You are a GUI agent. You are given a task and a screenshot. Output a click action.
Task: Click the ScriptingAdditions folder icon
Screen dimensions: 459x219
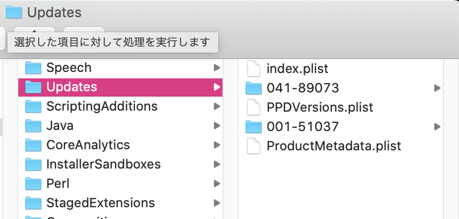point(33,107)
